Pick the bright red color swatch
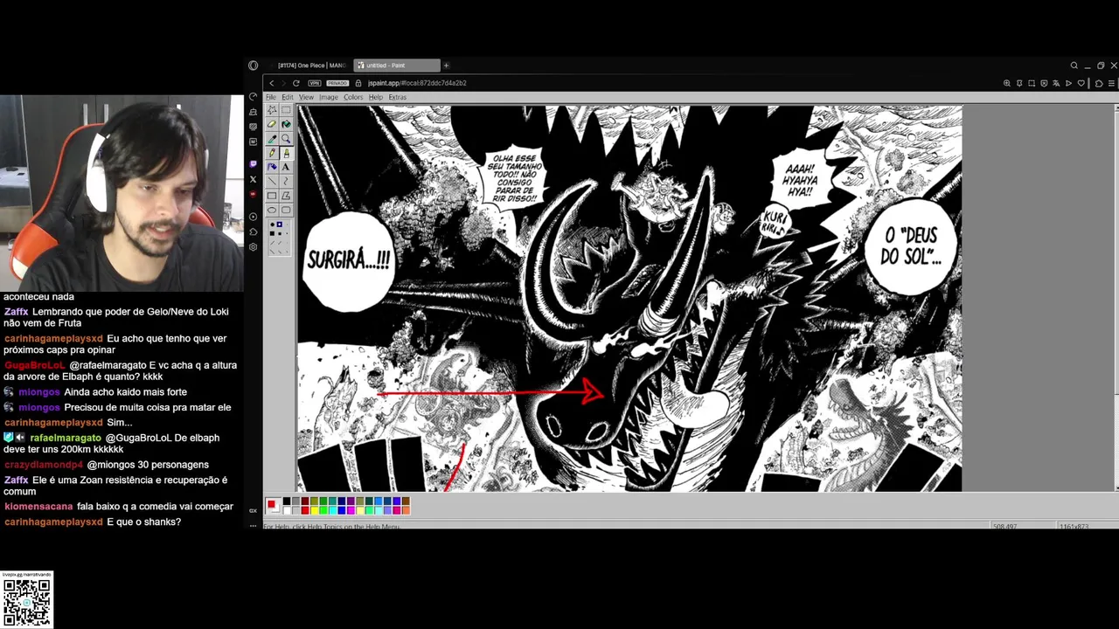 tap(305, 510)
